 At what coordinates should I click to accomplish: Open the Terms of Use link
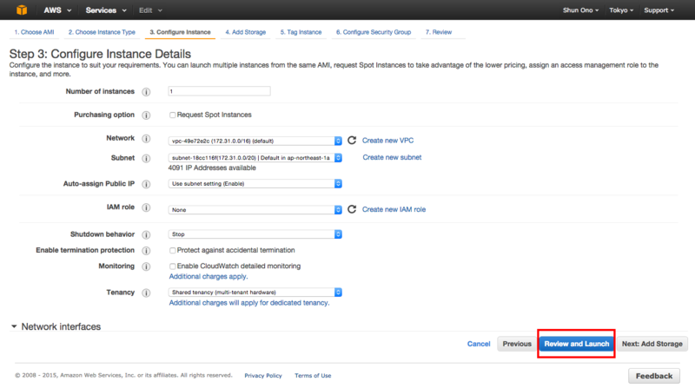(313, 376)
